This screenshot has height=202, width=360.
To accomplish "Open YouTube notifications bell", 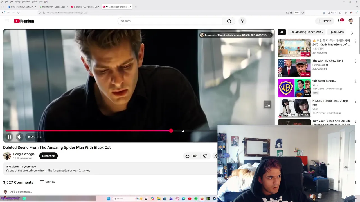I will click(x=340, y=21).
